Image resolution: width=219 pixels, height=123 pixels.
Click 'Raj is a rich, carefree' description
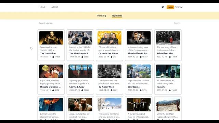pos(51,82)
